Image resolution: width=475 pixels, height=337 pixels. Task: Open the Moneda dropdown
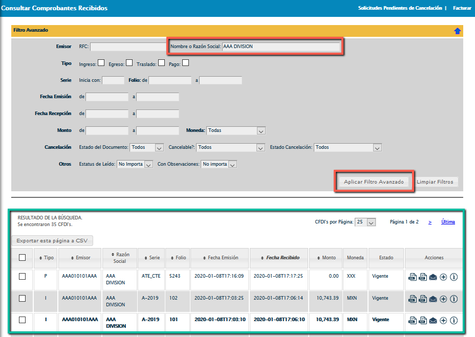[x=236, y=131]
